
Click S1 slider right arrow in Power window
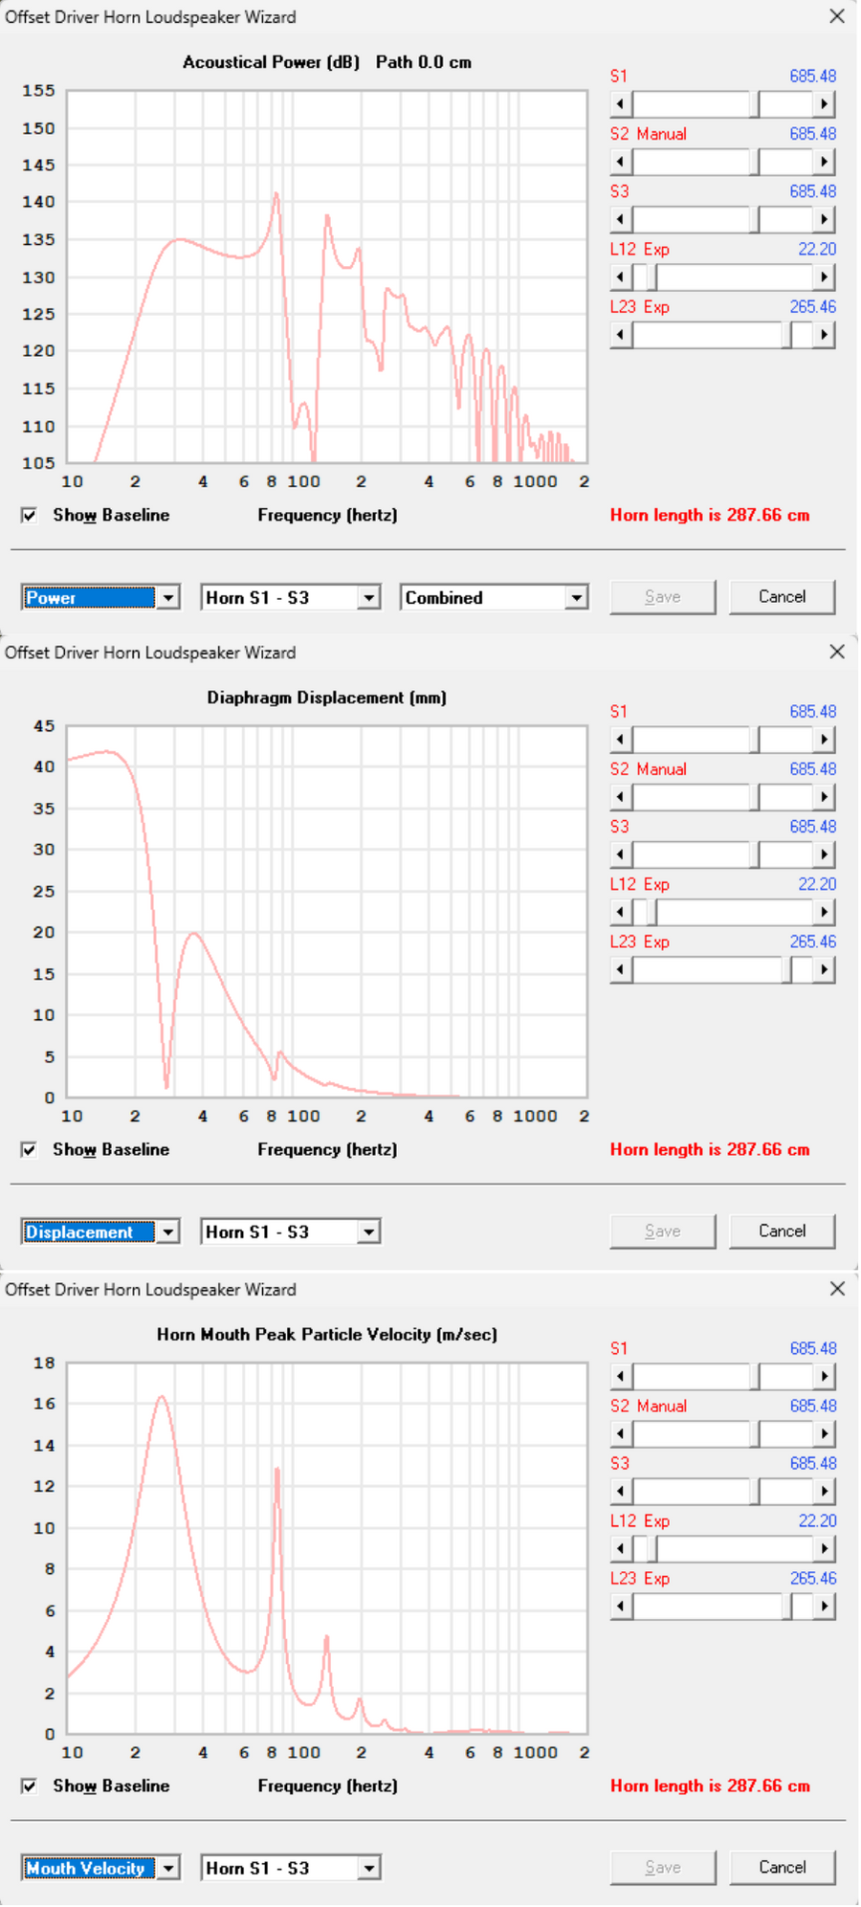click(825, 103)
